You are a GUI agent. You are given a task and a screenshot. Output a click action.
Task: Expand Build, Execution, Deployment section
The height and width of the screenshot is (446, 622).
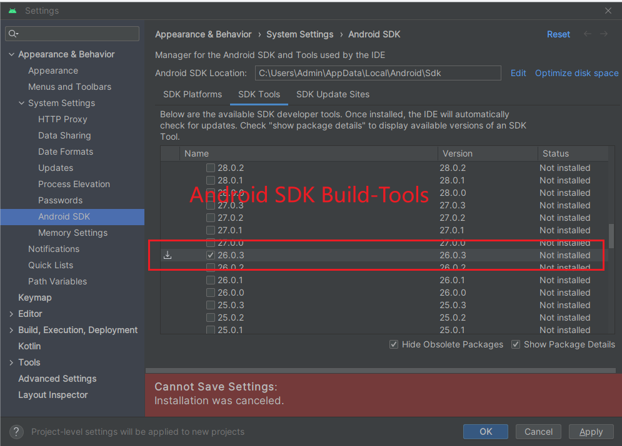pos(11,330)
